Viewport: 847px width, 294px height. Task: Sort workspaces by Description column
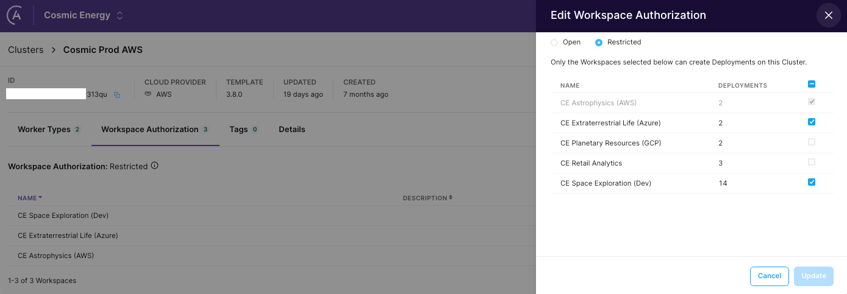pyautogui.click(x=427, y=198)
